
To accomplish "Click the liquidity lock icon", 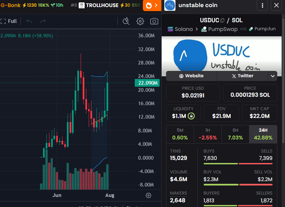I will pyautogui.click(x=191, y=116).
